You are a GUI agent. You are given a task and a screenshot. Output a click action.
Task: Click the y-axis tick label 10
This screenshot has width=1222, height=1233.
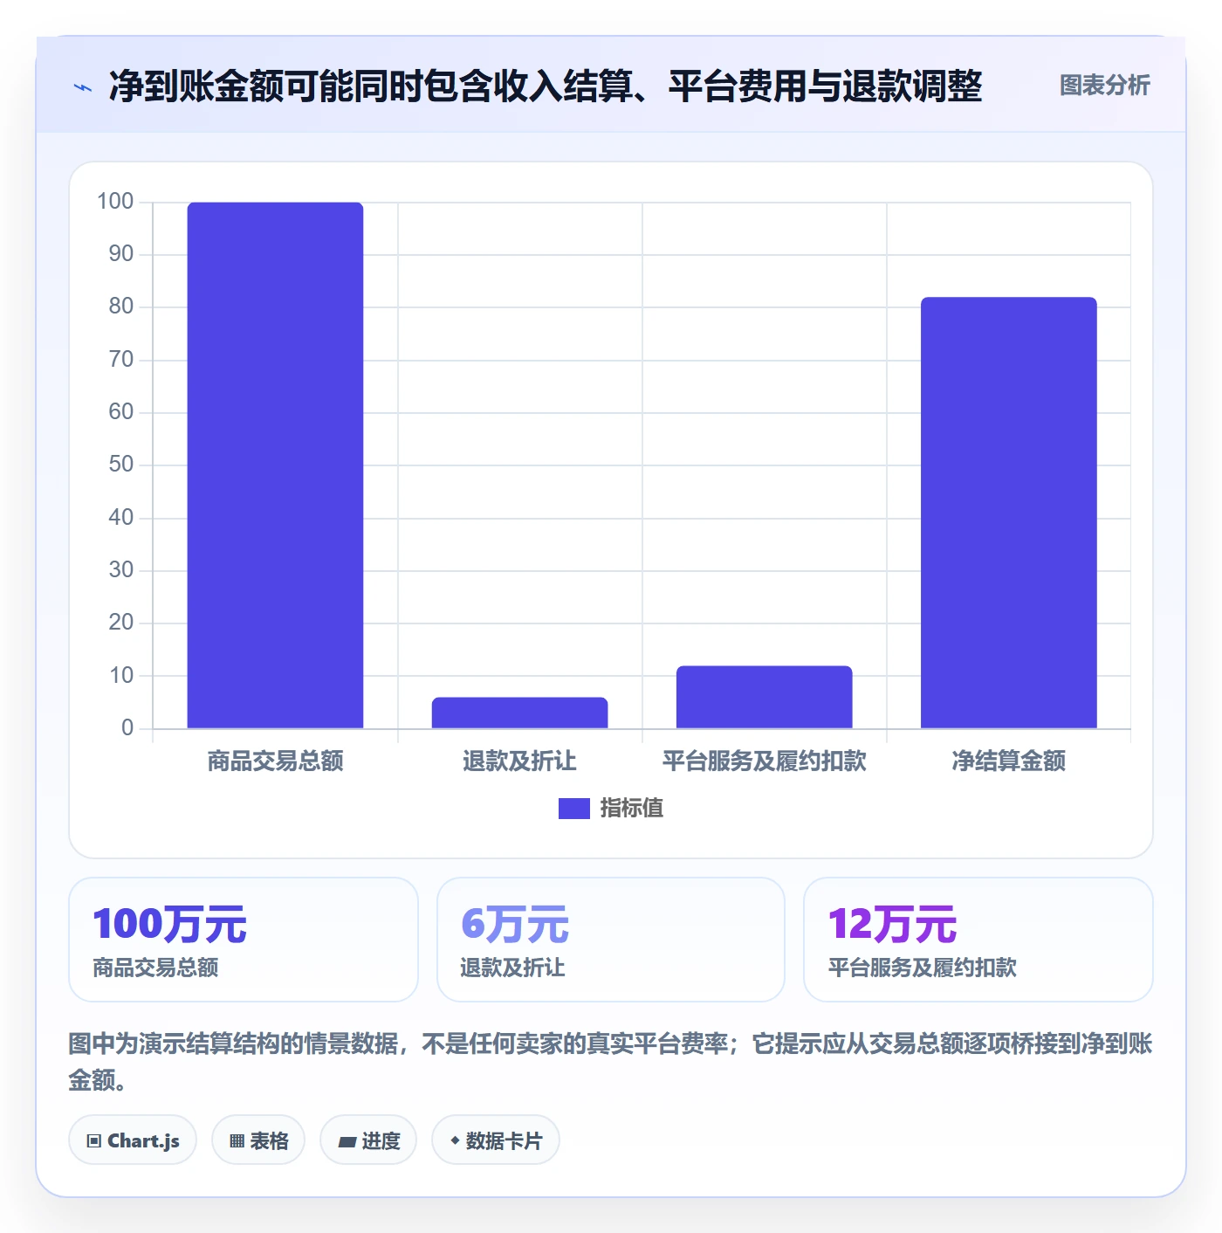tap(121, 675)
